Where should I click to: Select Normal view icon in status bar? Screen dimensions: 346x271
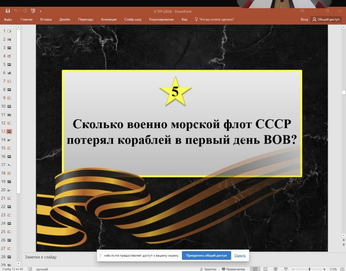click(x=256, y=269)
